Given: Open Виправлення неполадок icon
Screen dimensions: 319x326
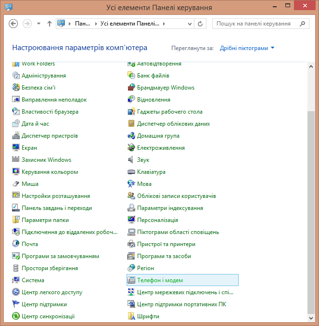Looking at the screenshot, I should [x=16, y=100].
